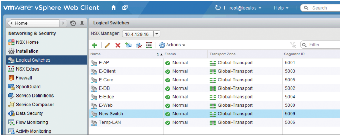This screenshot has height=136, width=341.
Task: Pin the navigator with pin icon
Action: (82, 23)
